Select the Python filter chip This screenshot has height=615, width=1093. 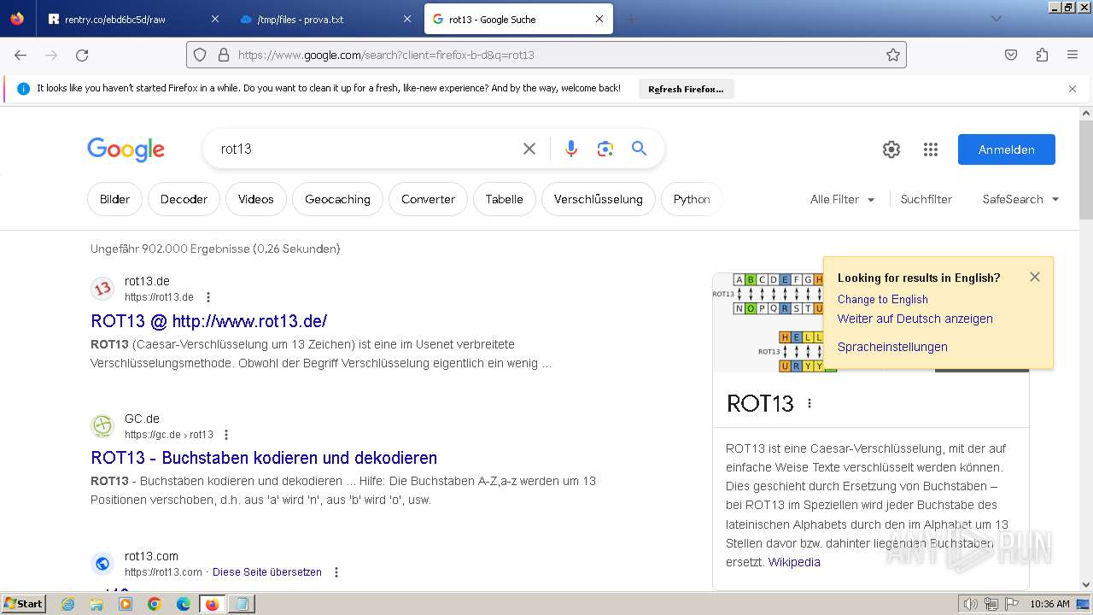point(692,199)
